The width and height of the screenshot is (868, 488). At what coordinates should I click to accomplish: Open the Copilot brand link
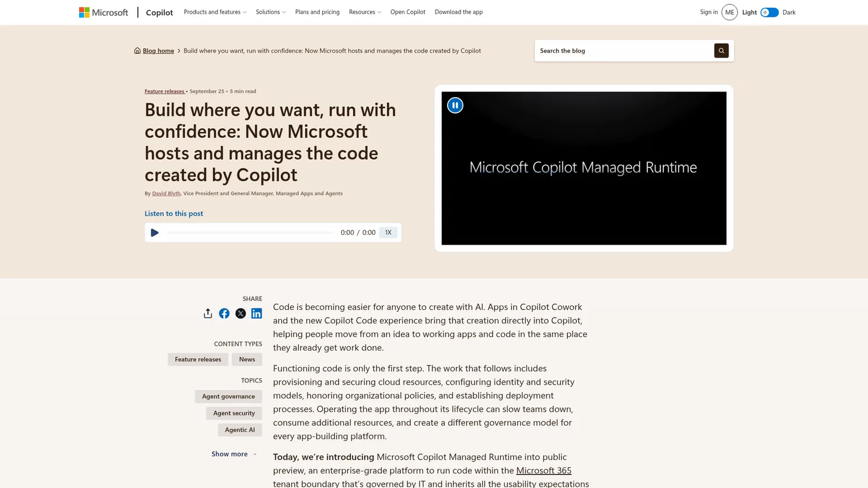point(159,12)
